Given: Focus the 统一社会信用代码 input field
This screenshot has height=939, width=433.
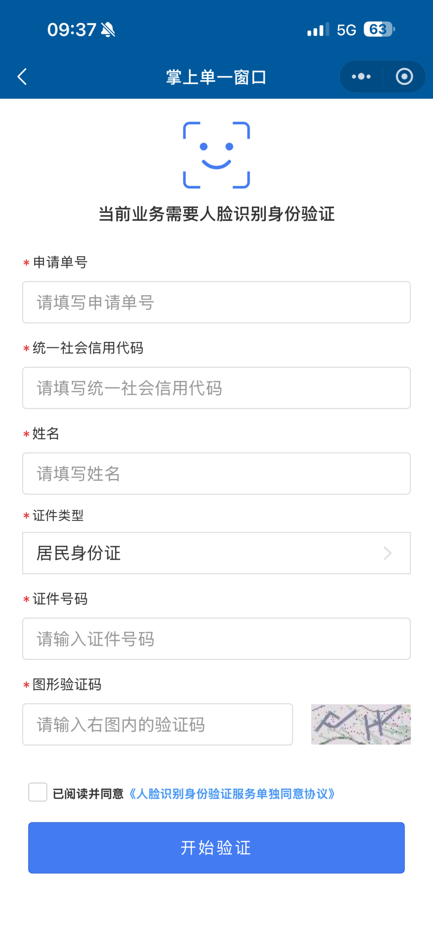Looking at the screenshot, I should (x=216, y=388).
